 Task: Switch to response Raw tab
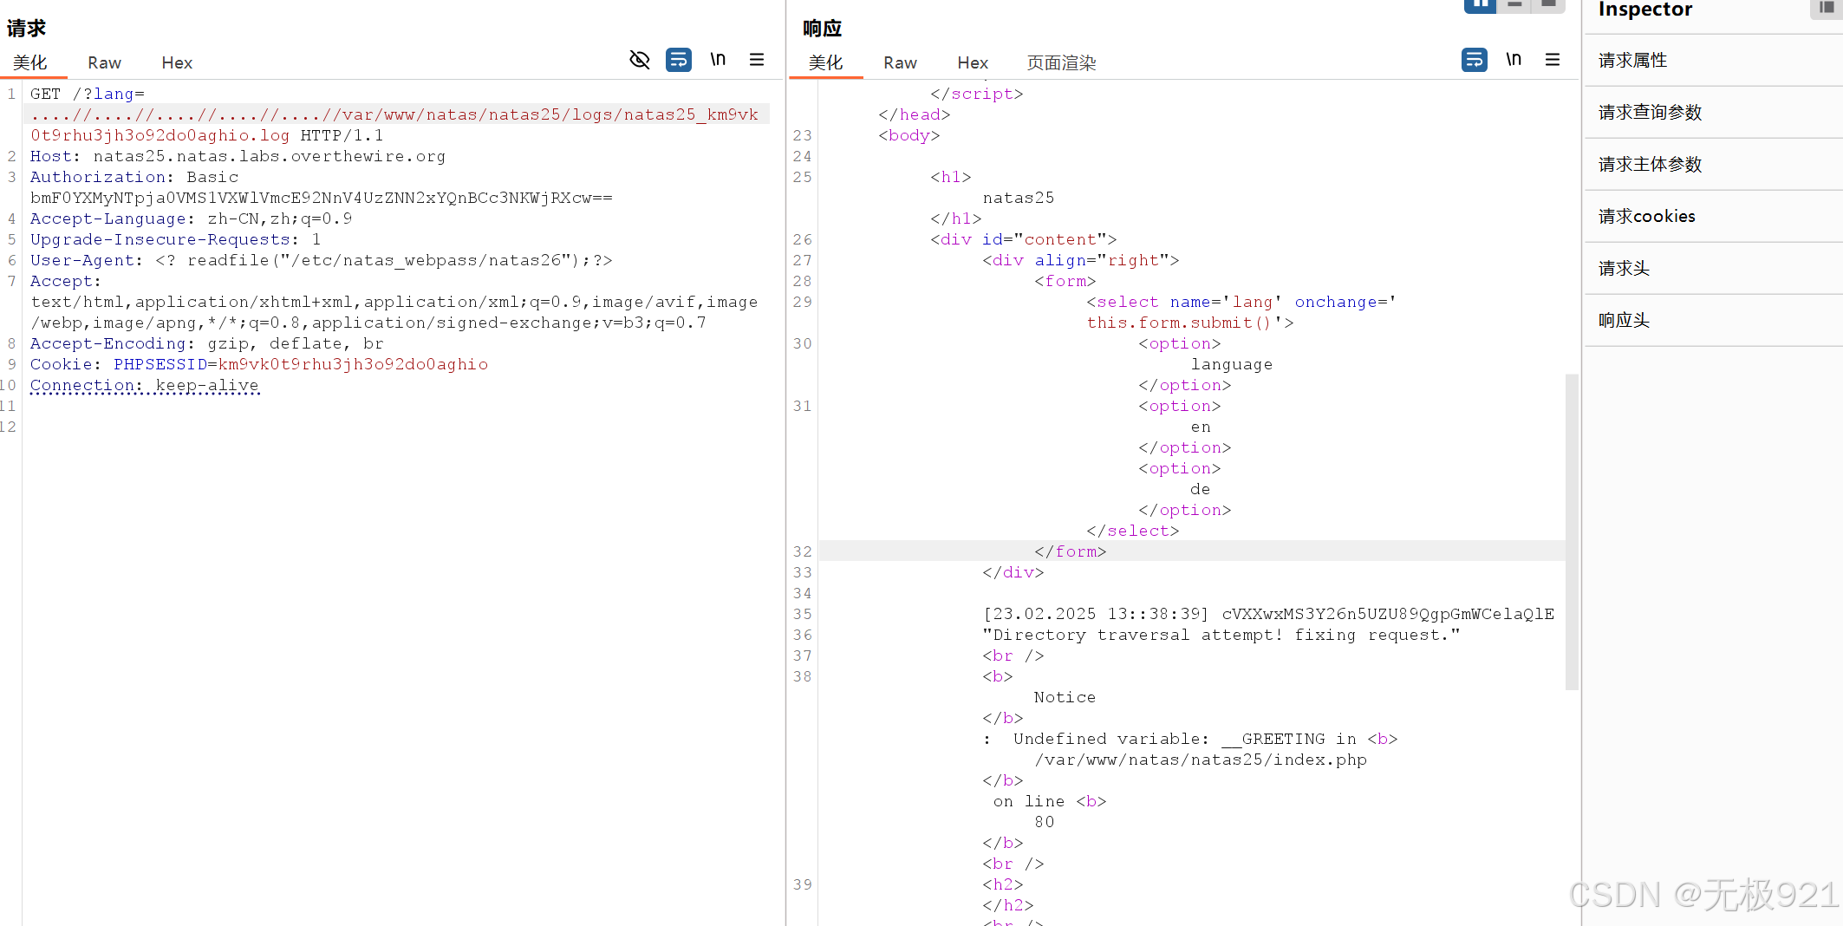(900, 62)
